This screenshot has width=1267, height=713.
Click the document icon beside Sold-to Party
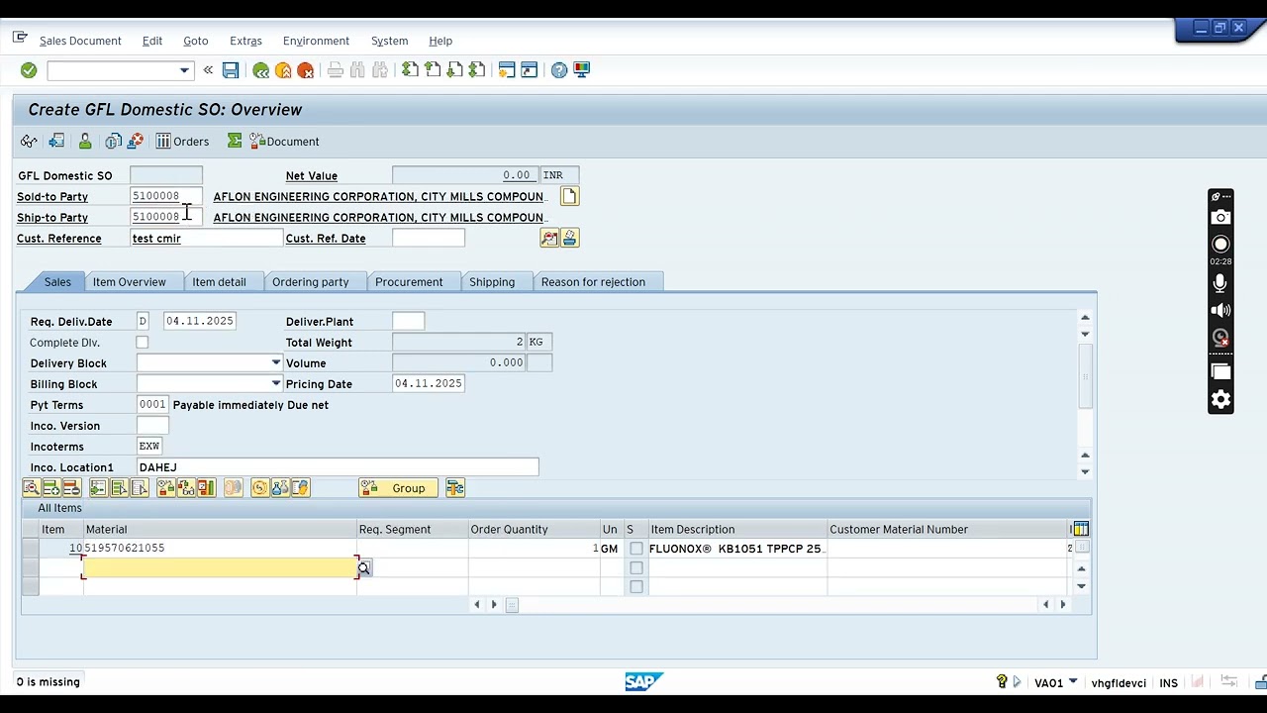point(569,196)
